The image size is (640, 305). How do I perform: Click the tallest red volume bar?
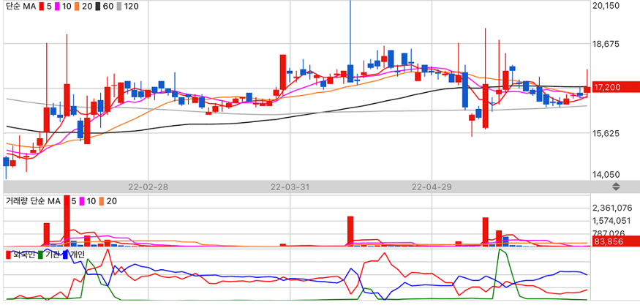click(x=67, y=220)
